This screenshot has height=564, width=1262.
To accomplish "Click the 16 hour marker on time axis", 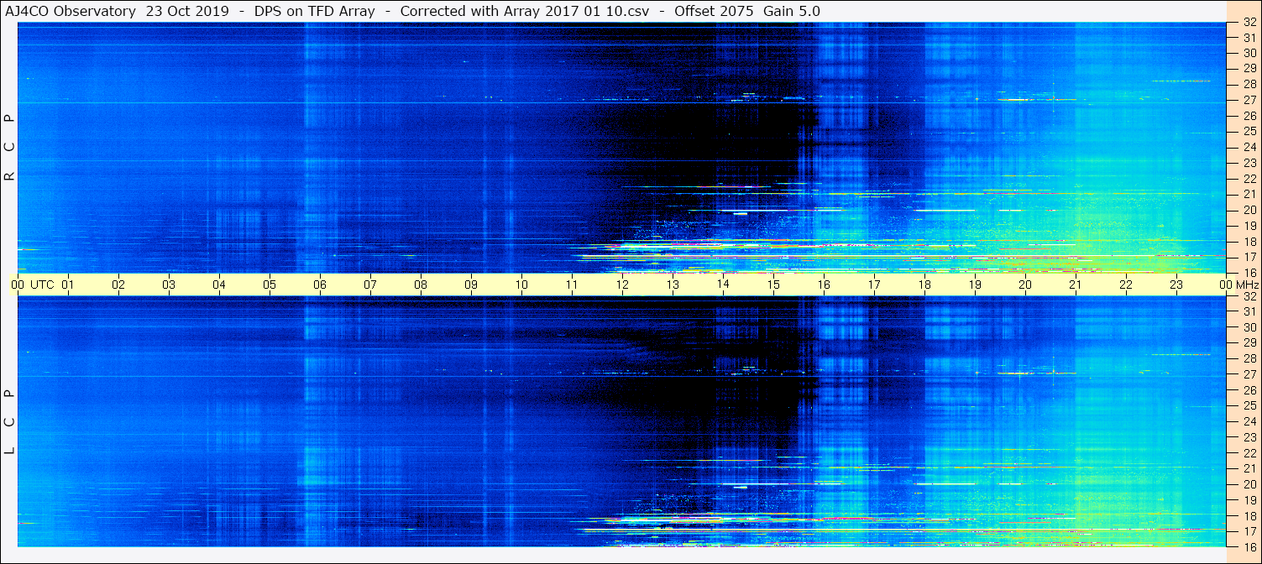I will 824,285.
